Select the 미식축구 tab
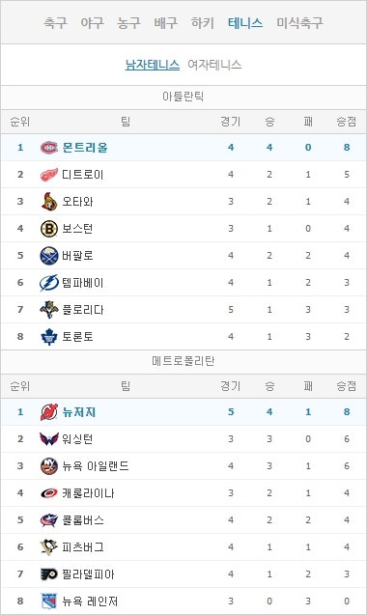 coord(299,23)
